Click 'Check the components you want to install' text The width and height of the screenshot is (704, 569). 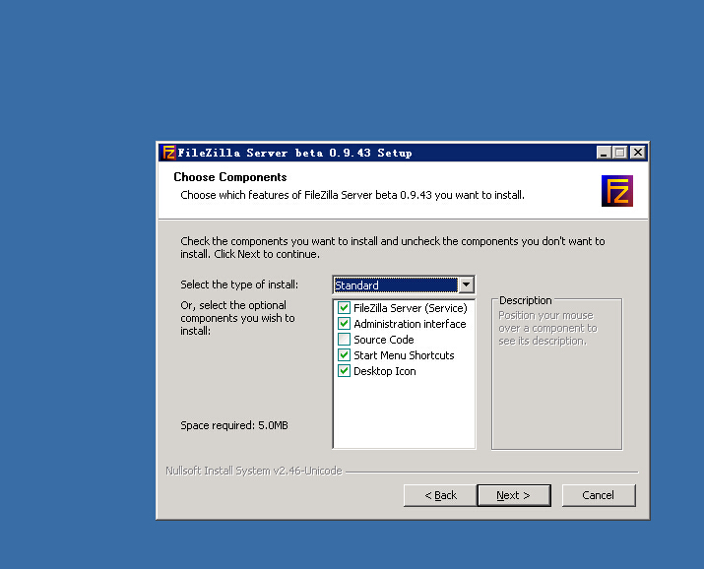click(x=393, y=247)
